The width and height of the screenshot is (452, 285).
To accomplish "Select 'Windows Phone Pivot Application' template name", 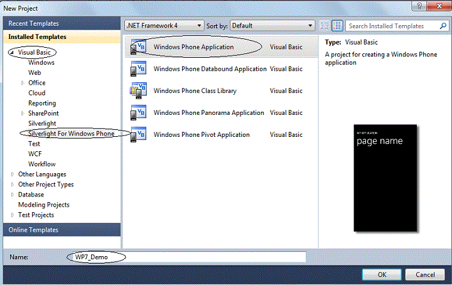I will (x=202, y=134).
